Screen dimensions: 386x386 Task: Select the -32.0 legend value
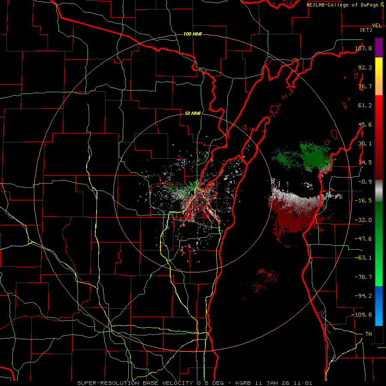363,220
